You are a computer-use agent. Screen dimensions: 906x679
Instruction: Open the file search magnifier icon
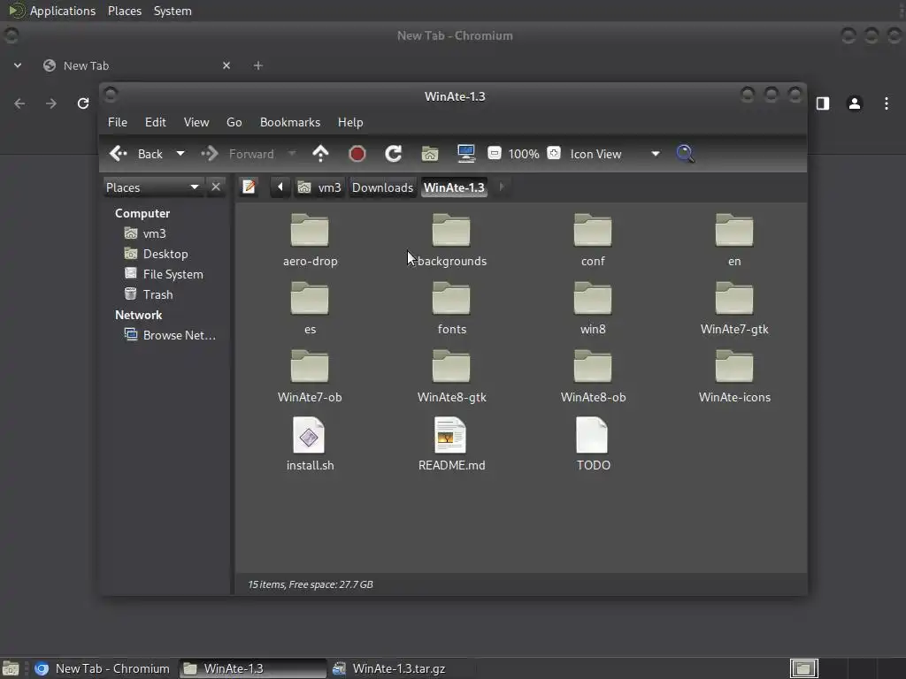(686, 154)
